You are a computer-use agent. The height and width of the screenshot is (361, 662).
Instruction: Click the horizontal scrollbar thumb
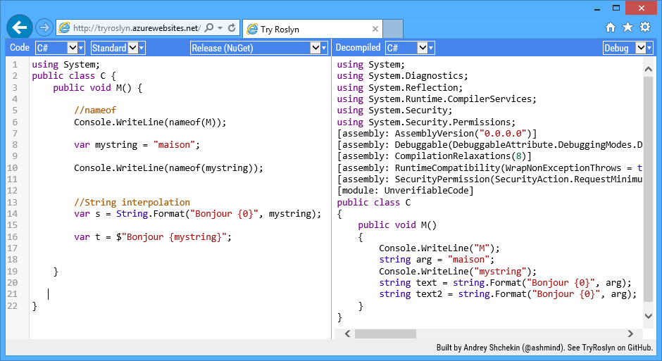pyautogui.click(x=385, y=334)
